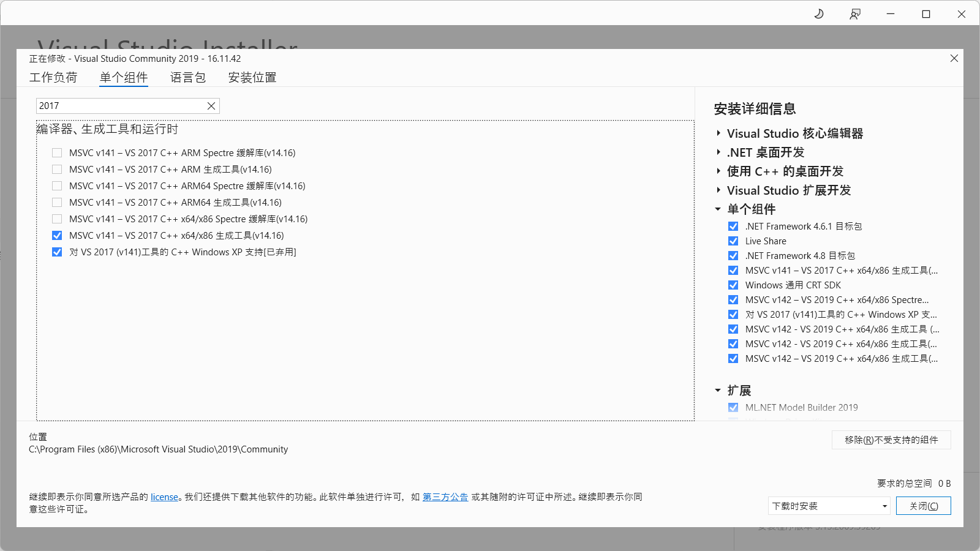Switch to the 工作负荷 tab
This screenshot has width=980, height=551.
tap(53, 78)
